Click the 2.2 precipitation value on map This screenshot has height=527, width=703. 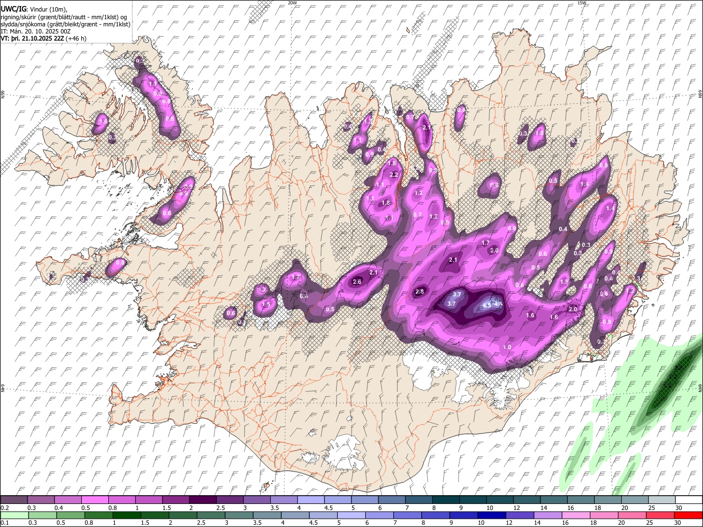(393, 175)
